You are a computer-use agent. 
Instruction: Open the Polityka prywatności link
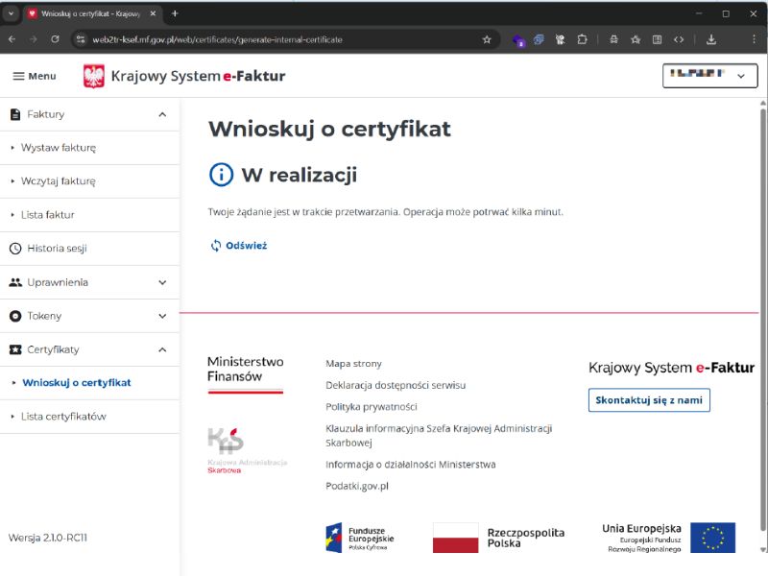coord(371,406)
